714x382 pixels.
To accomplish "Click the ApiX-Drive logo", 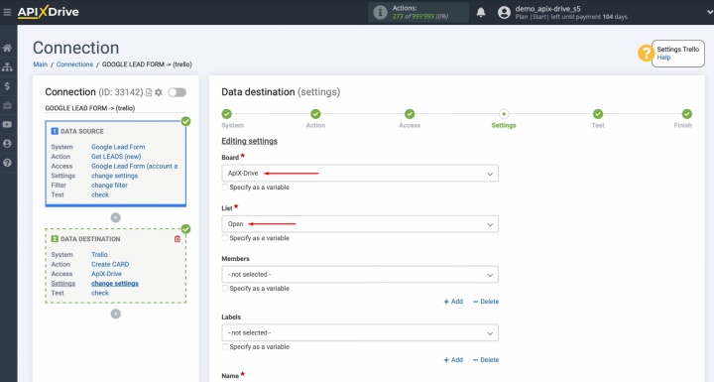I will coord(48,12).
